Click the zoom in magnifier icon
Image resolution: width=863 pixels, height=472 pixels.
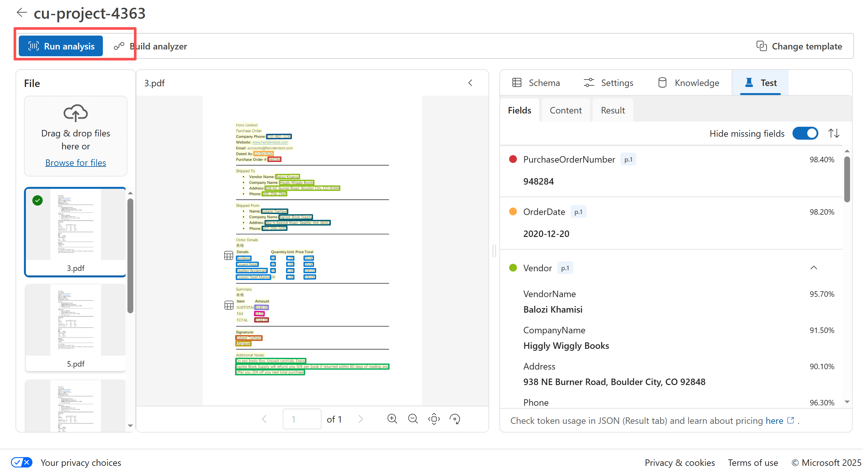(x=392, y=419)
